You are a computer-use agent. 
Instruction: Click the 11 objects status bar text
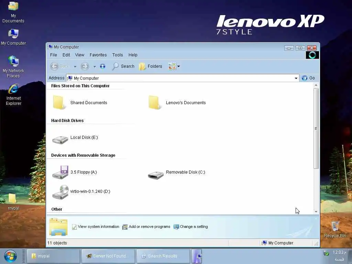pos(57,243)
